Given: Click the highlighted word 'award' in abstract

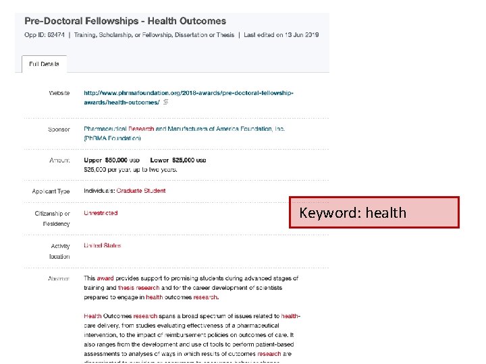Looking at the screenshot, I should tap(105, 278).
